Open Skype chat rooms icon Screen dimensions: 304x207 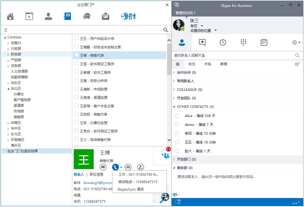pos(202,42)
